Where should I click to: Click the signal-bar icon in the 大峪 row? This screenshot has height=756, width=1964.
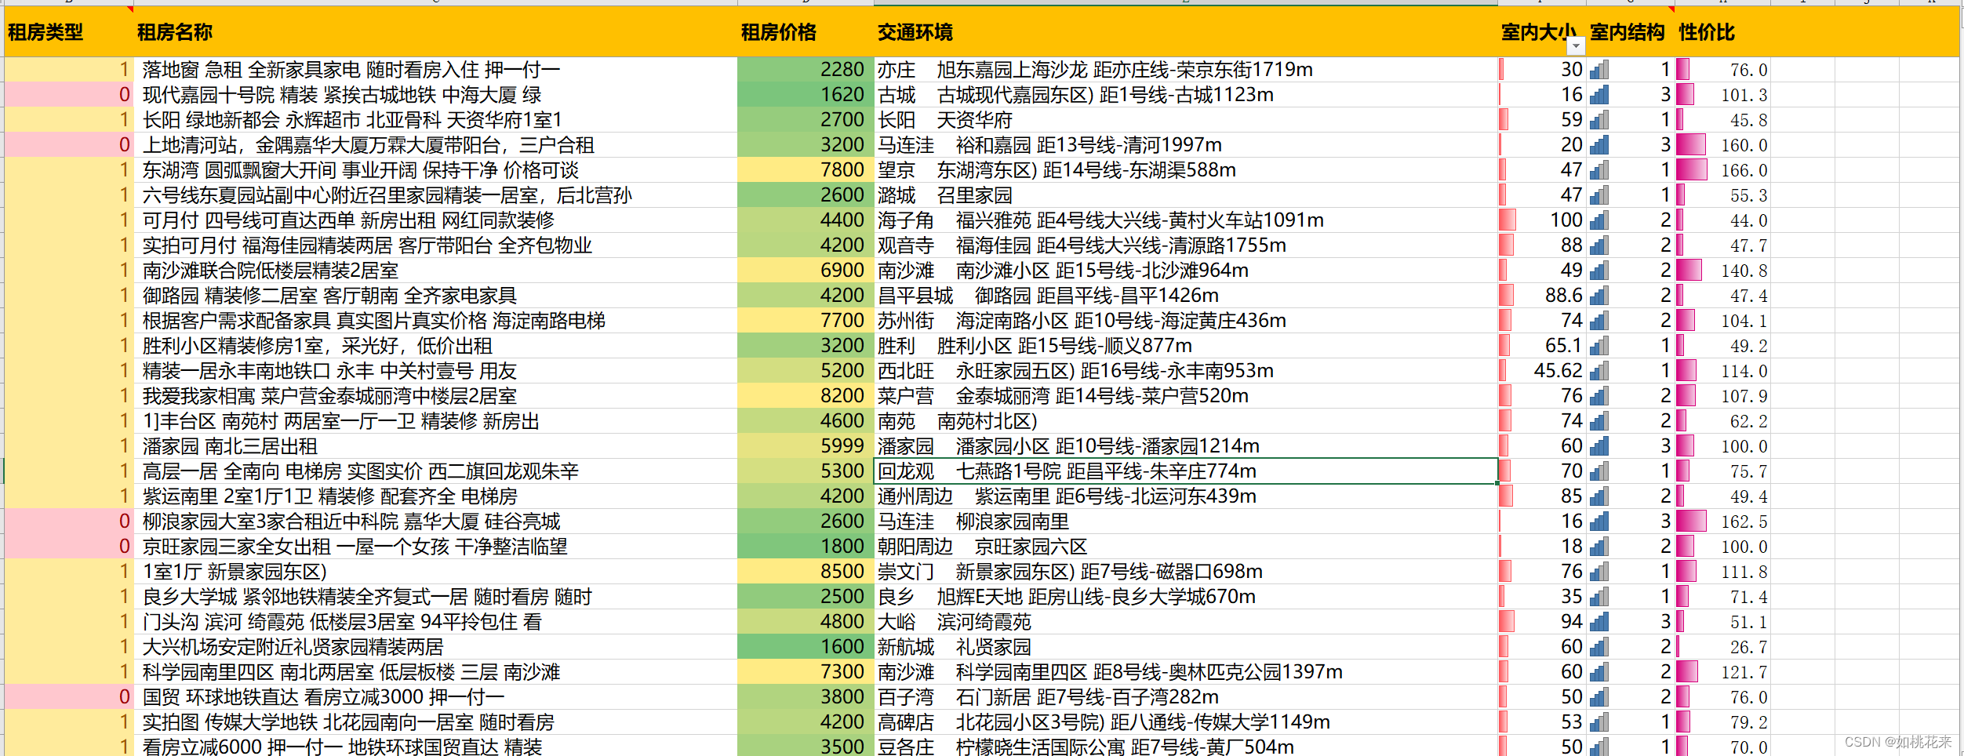point(1599,622)
